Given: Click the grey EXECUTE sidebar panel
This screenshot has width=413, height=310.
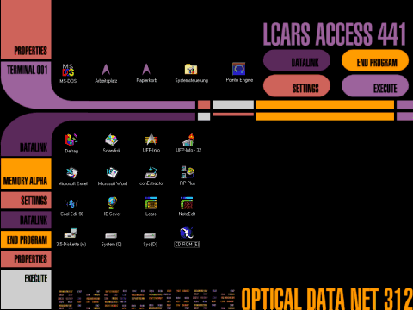Looking at the screenshot, I should [x=26, y=289].
